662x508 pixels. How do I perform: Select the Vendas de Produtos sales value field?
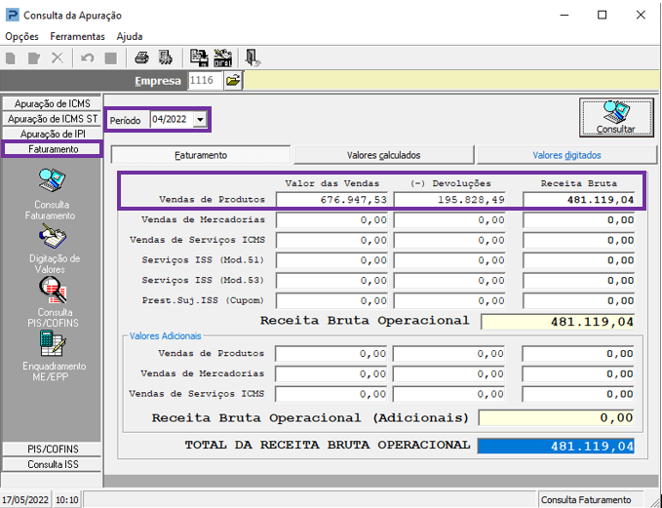coord(332,200)
